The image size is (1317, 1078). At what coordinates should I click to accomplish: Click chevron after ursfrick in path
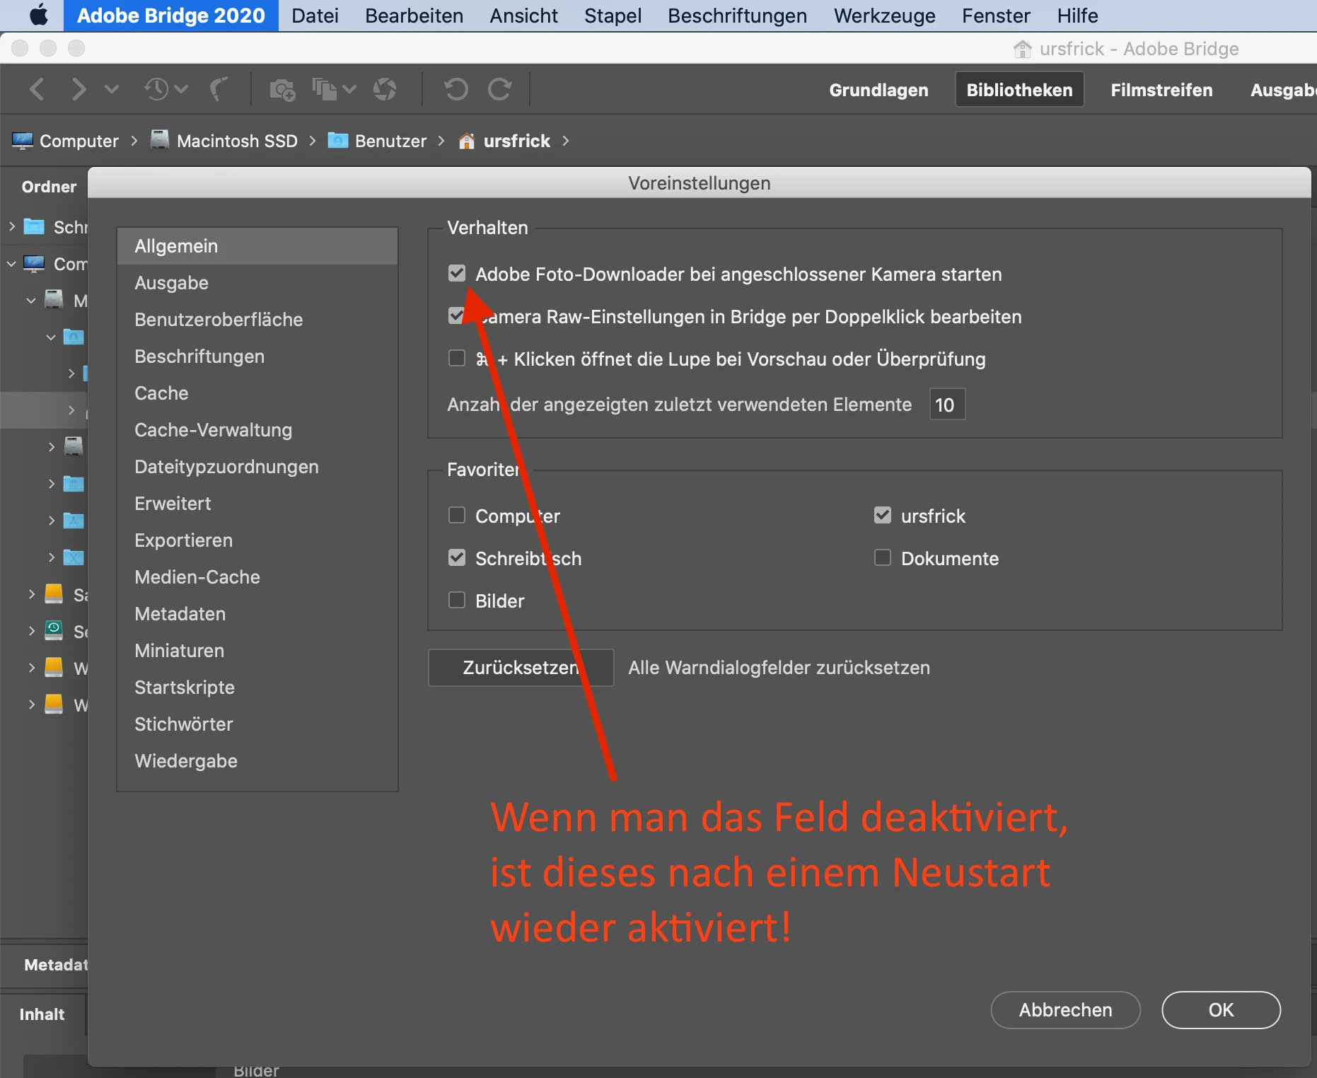565,141
